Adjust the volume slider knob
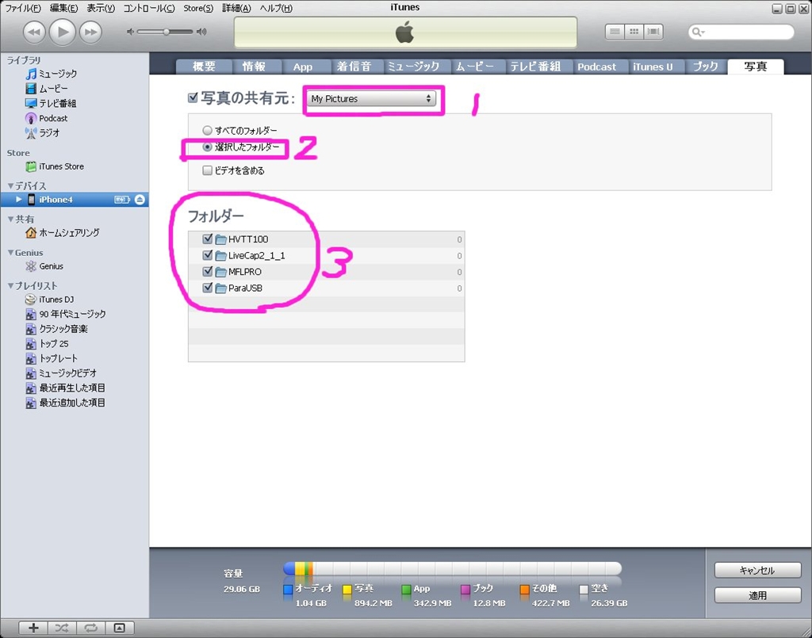 click(x=167, y=32)
